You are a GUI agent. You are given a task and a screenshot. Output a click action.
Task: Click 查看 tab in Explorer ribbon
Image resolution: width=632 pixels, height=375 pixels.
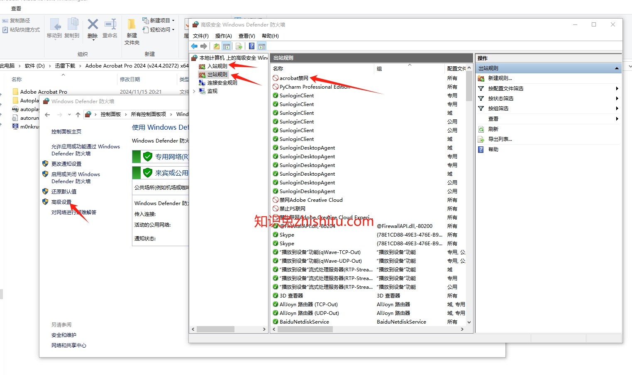16,9
